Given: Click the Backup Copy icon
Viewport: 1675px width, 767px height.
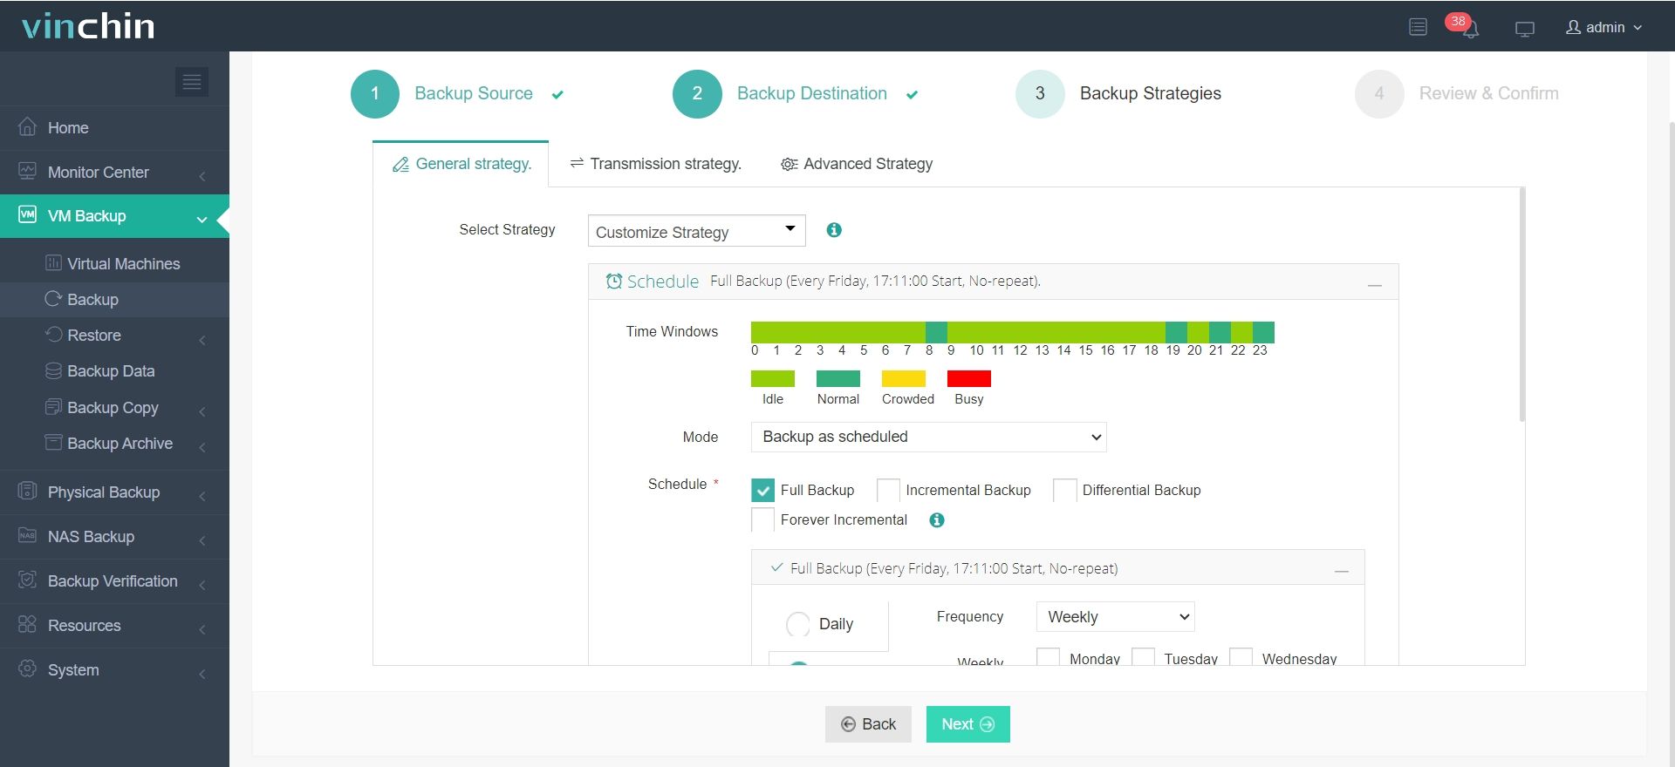Looking at the screenshot, I should 53,407.
